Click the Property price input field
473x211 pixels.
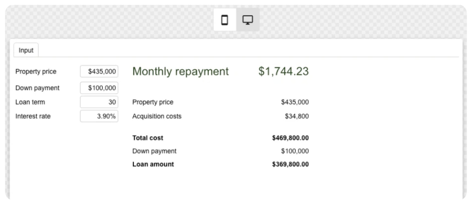[99, 72]
